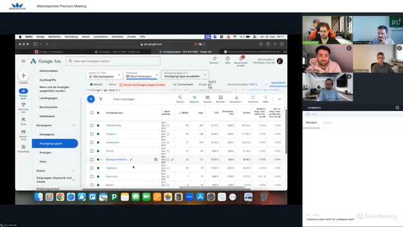403x227 pixels.
Task: Open the account avatar in Google Ads
Action: (280, 61)
